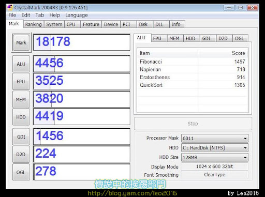The image size is (265, 197).
Task: Click the Stop button
Action: click(193, 124)
